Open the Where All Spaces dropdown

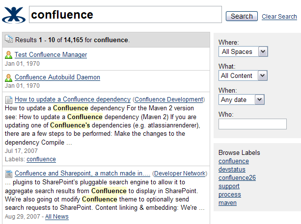(x=243, y=51)
